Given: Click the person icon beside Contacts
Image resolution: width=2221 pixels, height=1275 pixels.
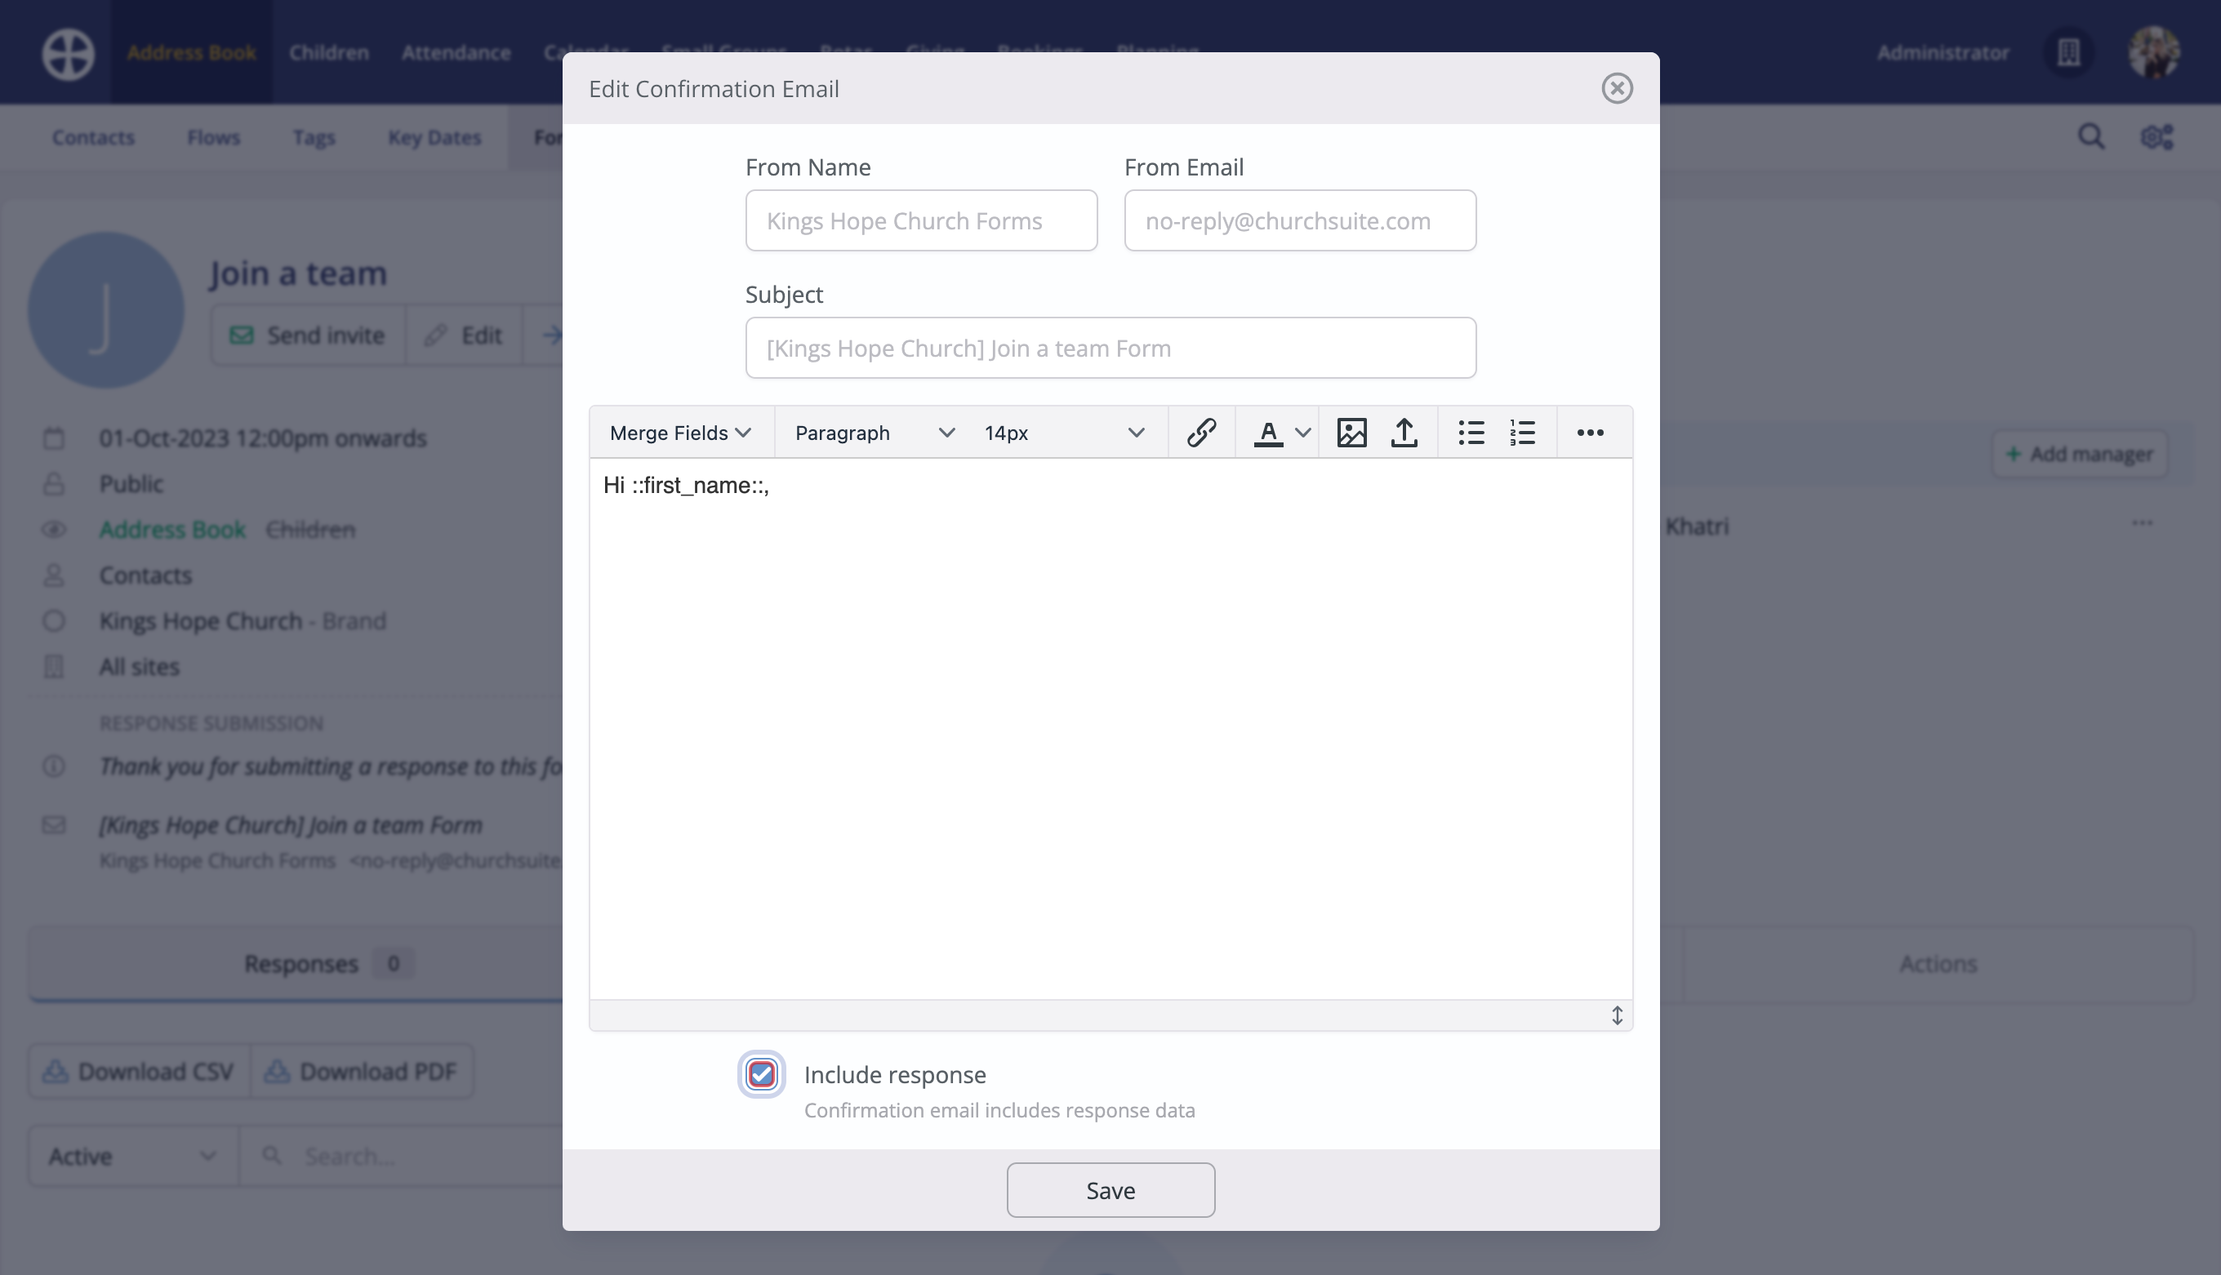Looking at the screenshot, I should click(x=53, y=575).
